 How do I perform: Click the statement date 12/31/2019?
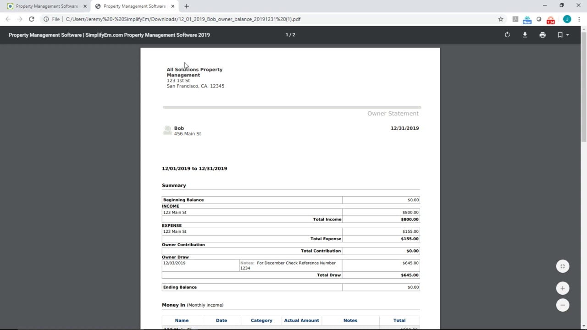tap(404, 128)
